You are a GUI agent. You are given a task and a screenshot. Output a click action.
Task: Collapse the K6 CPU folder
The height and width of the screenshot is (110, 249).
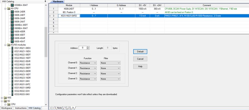[5, 8]
